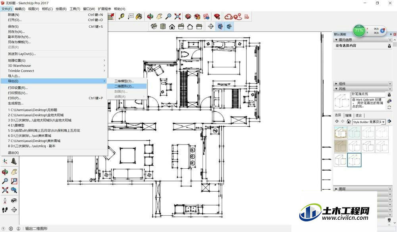Click the styles back arrow button

337,122
